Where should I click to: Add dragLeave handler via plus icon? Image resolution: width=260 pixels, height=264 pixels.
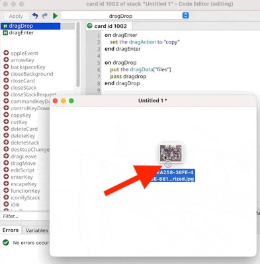6,156
